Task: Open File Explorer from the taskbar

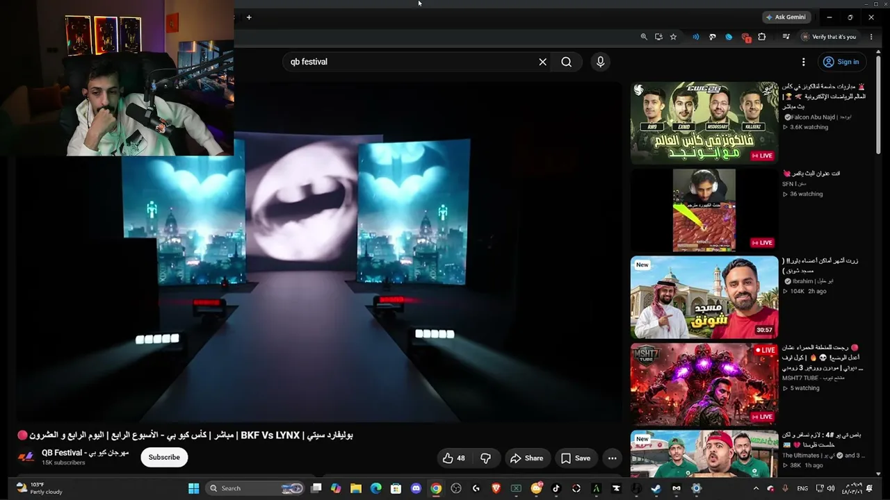Action: point(356,488)
